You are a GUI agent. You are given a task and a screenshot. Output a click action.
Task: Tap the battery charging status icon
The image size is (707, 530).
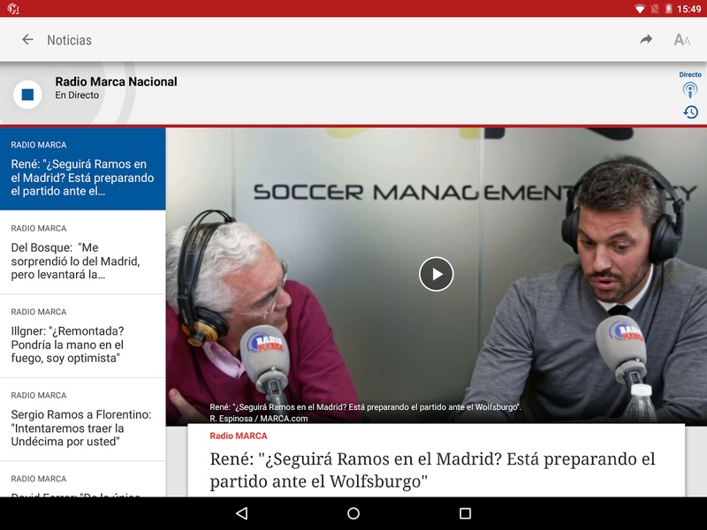tap(669, 9)
